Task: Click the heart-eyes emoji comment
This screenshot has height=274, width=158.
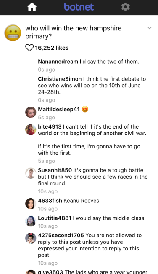Action: point(85,109)
